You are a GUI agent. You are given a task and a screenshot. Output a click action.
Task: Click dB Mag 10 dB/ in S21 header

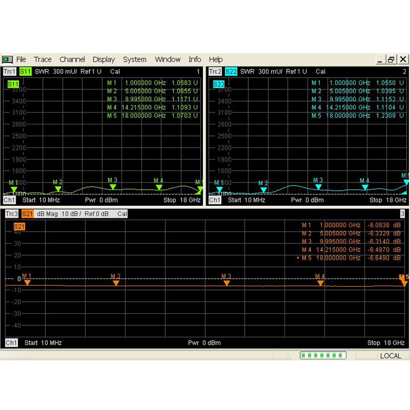59,214
